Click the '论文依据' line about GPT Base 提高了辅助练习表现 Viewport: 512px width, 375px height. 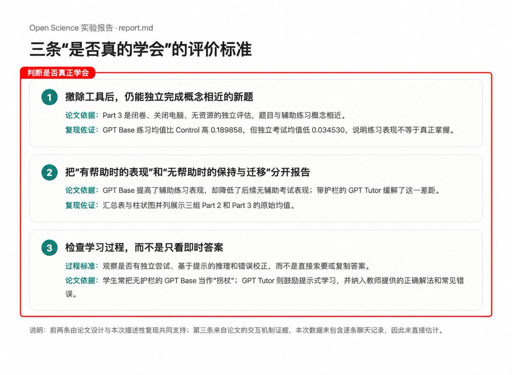pos(253,190)
